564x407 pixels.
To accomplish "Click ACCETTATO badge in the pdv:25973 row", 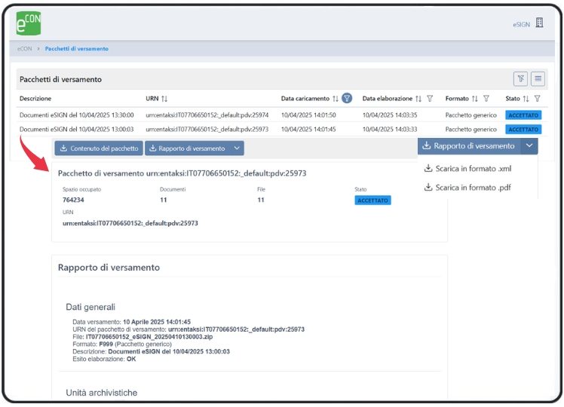I will 523,129.
